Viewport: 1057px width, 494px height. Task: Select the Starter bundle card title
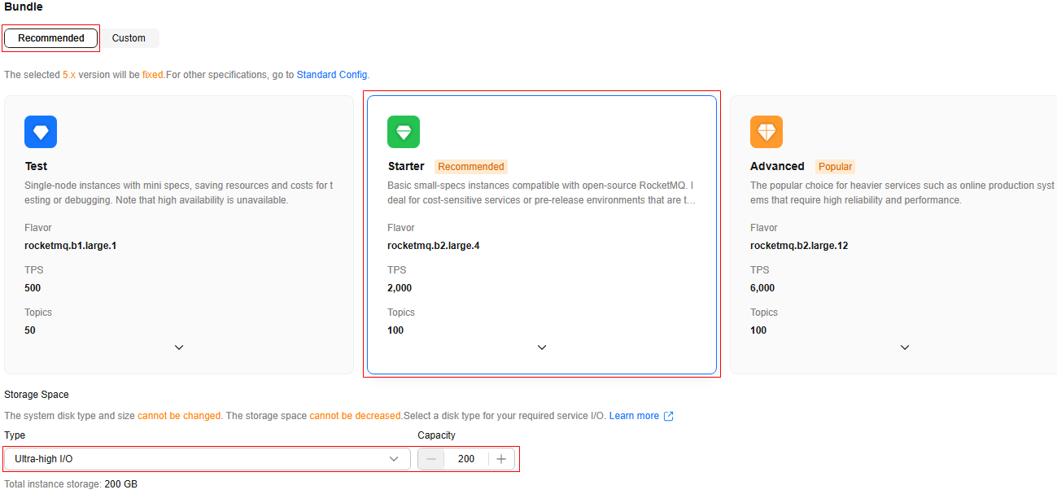pos(406,166)
